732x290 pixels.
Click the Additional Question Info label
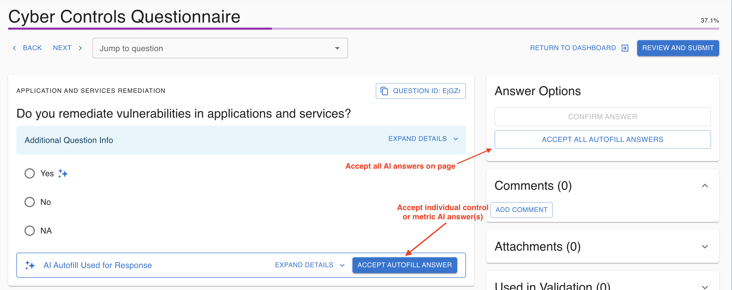point(69,140)
